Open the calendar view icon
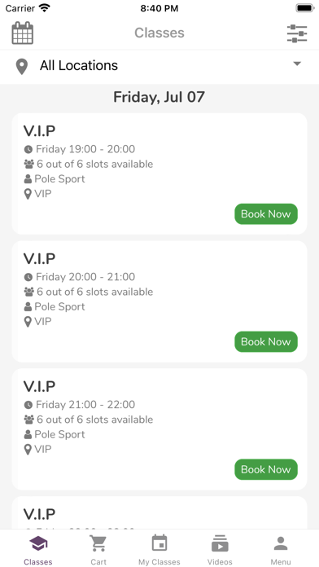The image size is (319, 567). (x=23, y=33)
